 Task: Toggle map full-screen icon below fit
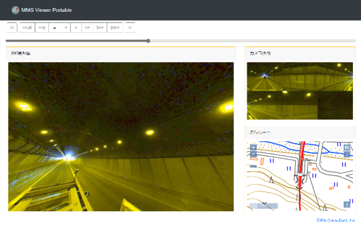point(347,154)
